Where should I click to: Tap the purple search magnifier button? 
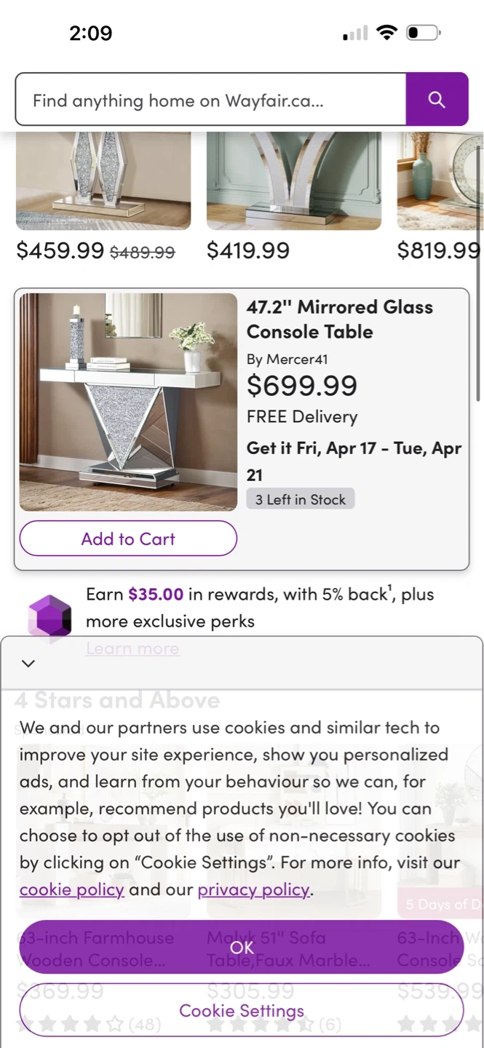(437, 100)
